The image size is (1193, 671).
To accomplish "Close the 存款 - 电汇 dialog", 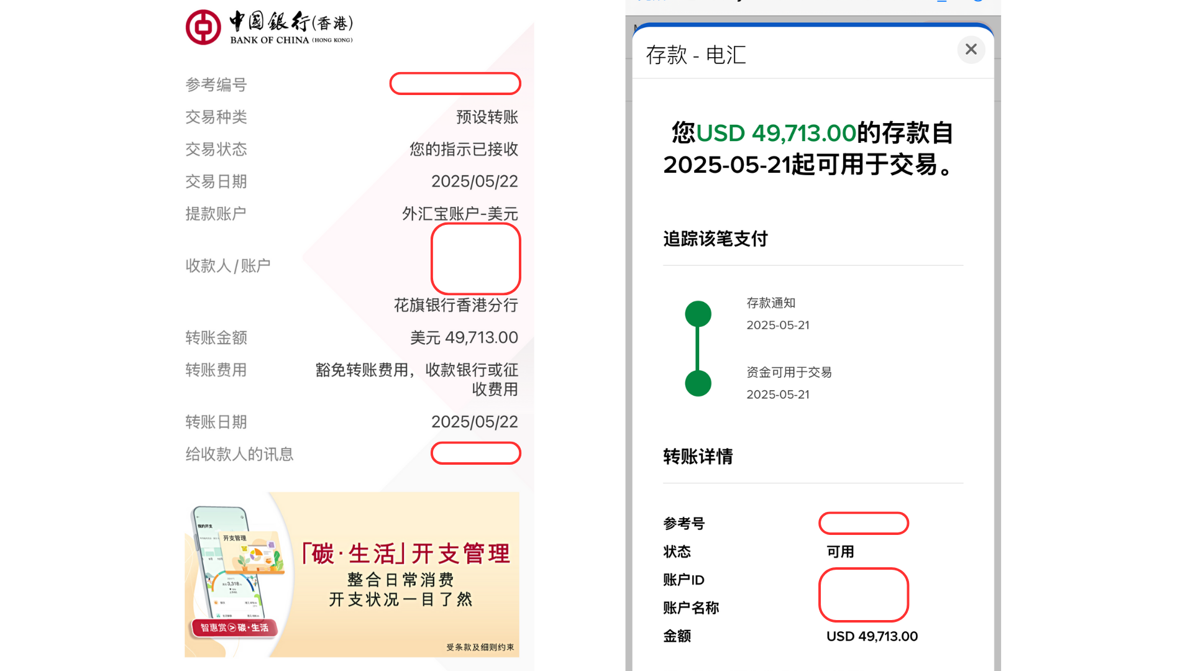I will pyautogui.click(x=971, y=50).
